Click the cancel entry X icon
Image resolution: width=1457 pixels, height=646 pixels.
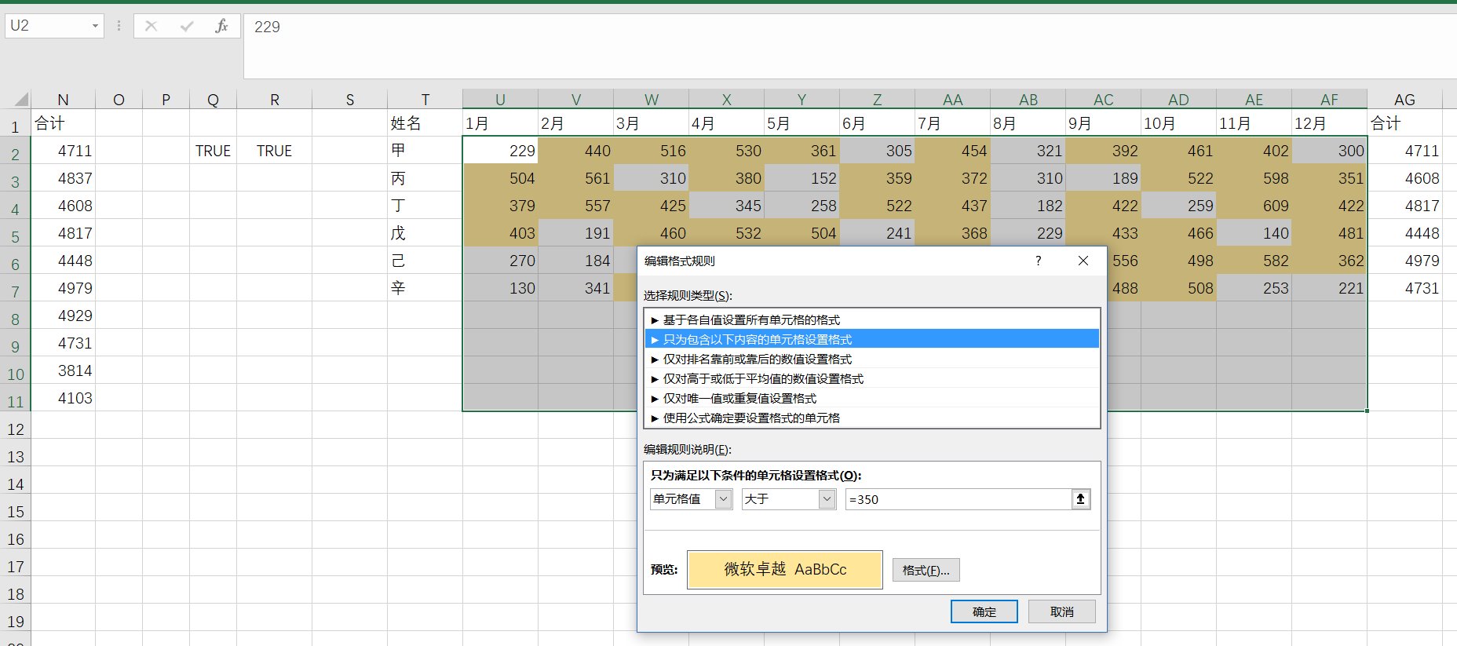tap(152, 27)
